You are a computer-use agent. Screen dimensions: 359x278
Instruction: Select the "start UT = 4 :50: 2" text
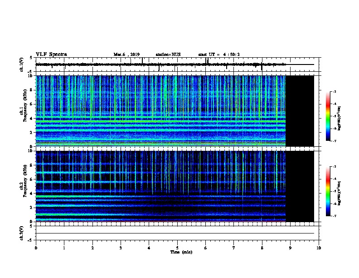click(219, 55)
